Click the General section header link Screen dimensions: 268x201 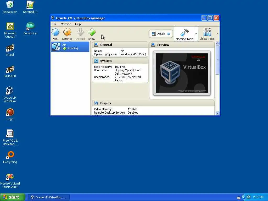click(106, 45)
